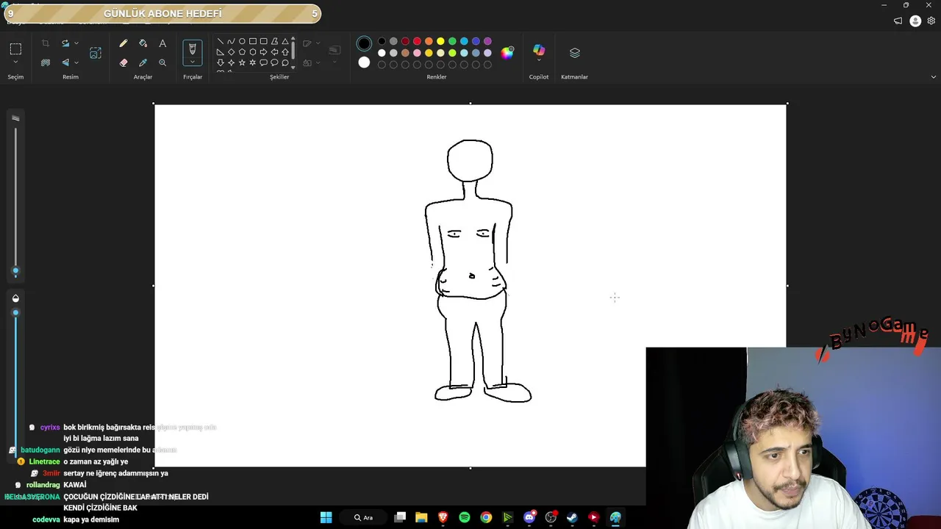Select the Pencil tool
The image size is (941, 529).
124,43
